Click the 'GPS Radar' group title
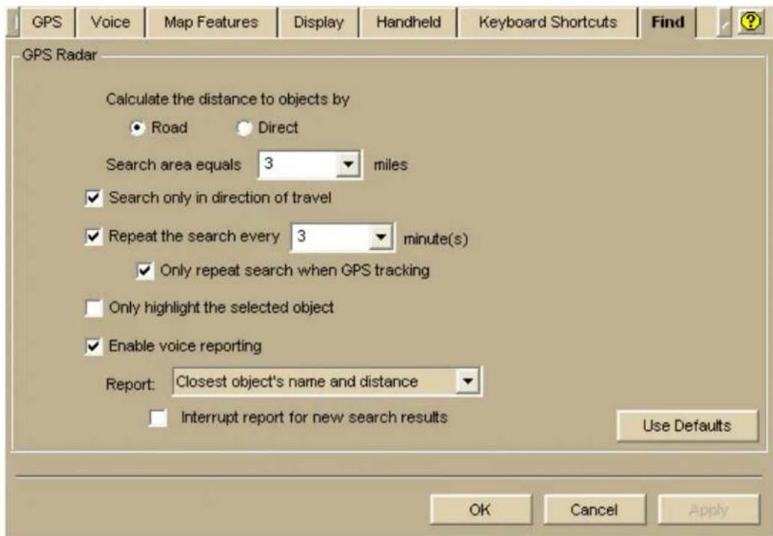Screen dimensions: 773x536 coord(59,55)
